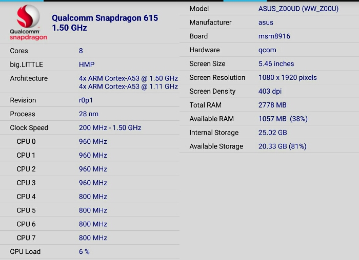Screen dimensions: 359x260
Task: Select Total RAM value 2778 MB
Action: coord(272,105)
